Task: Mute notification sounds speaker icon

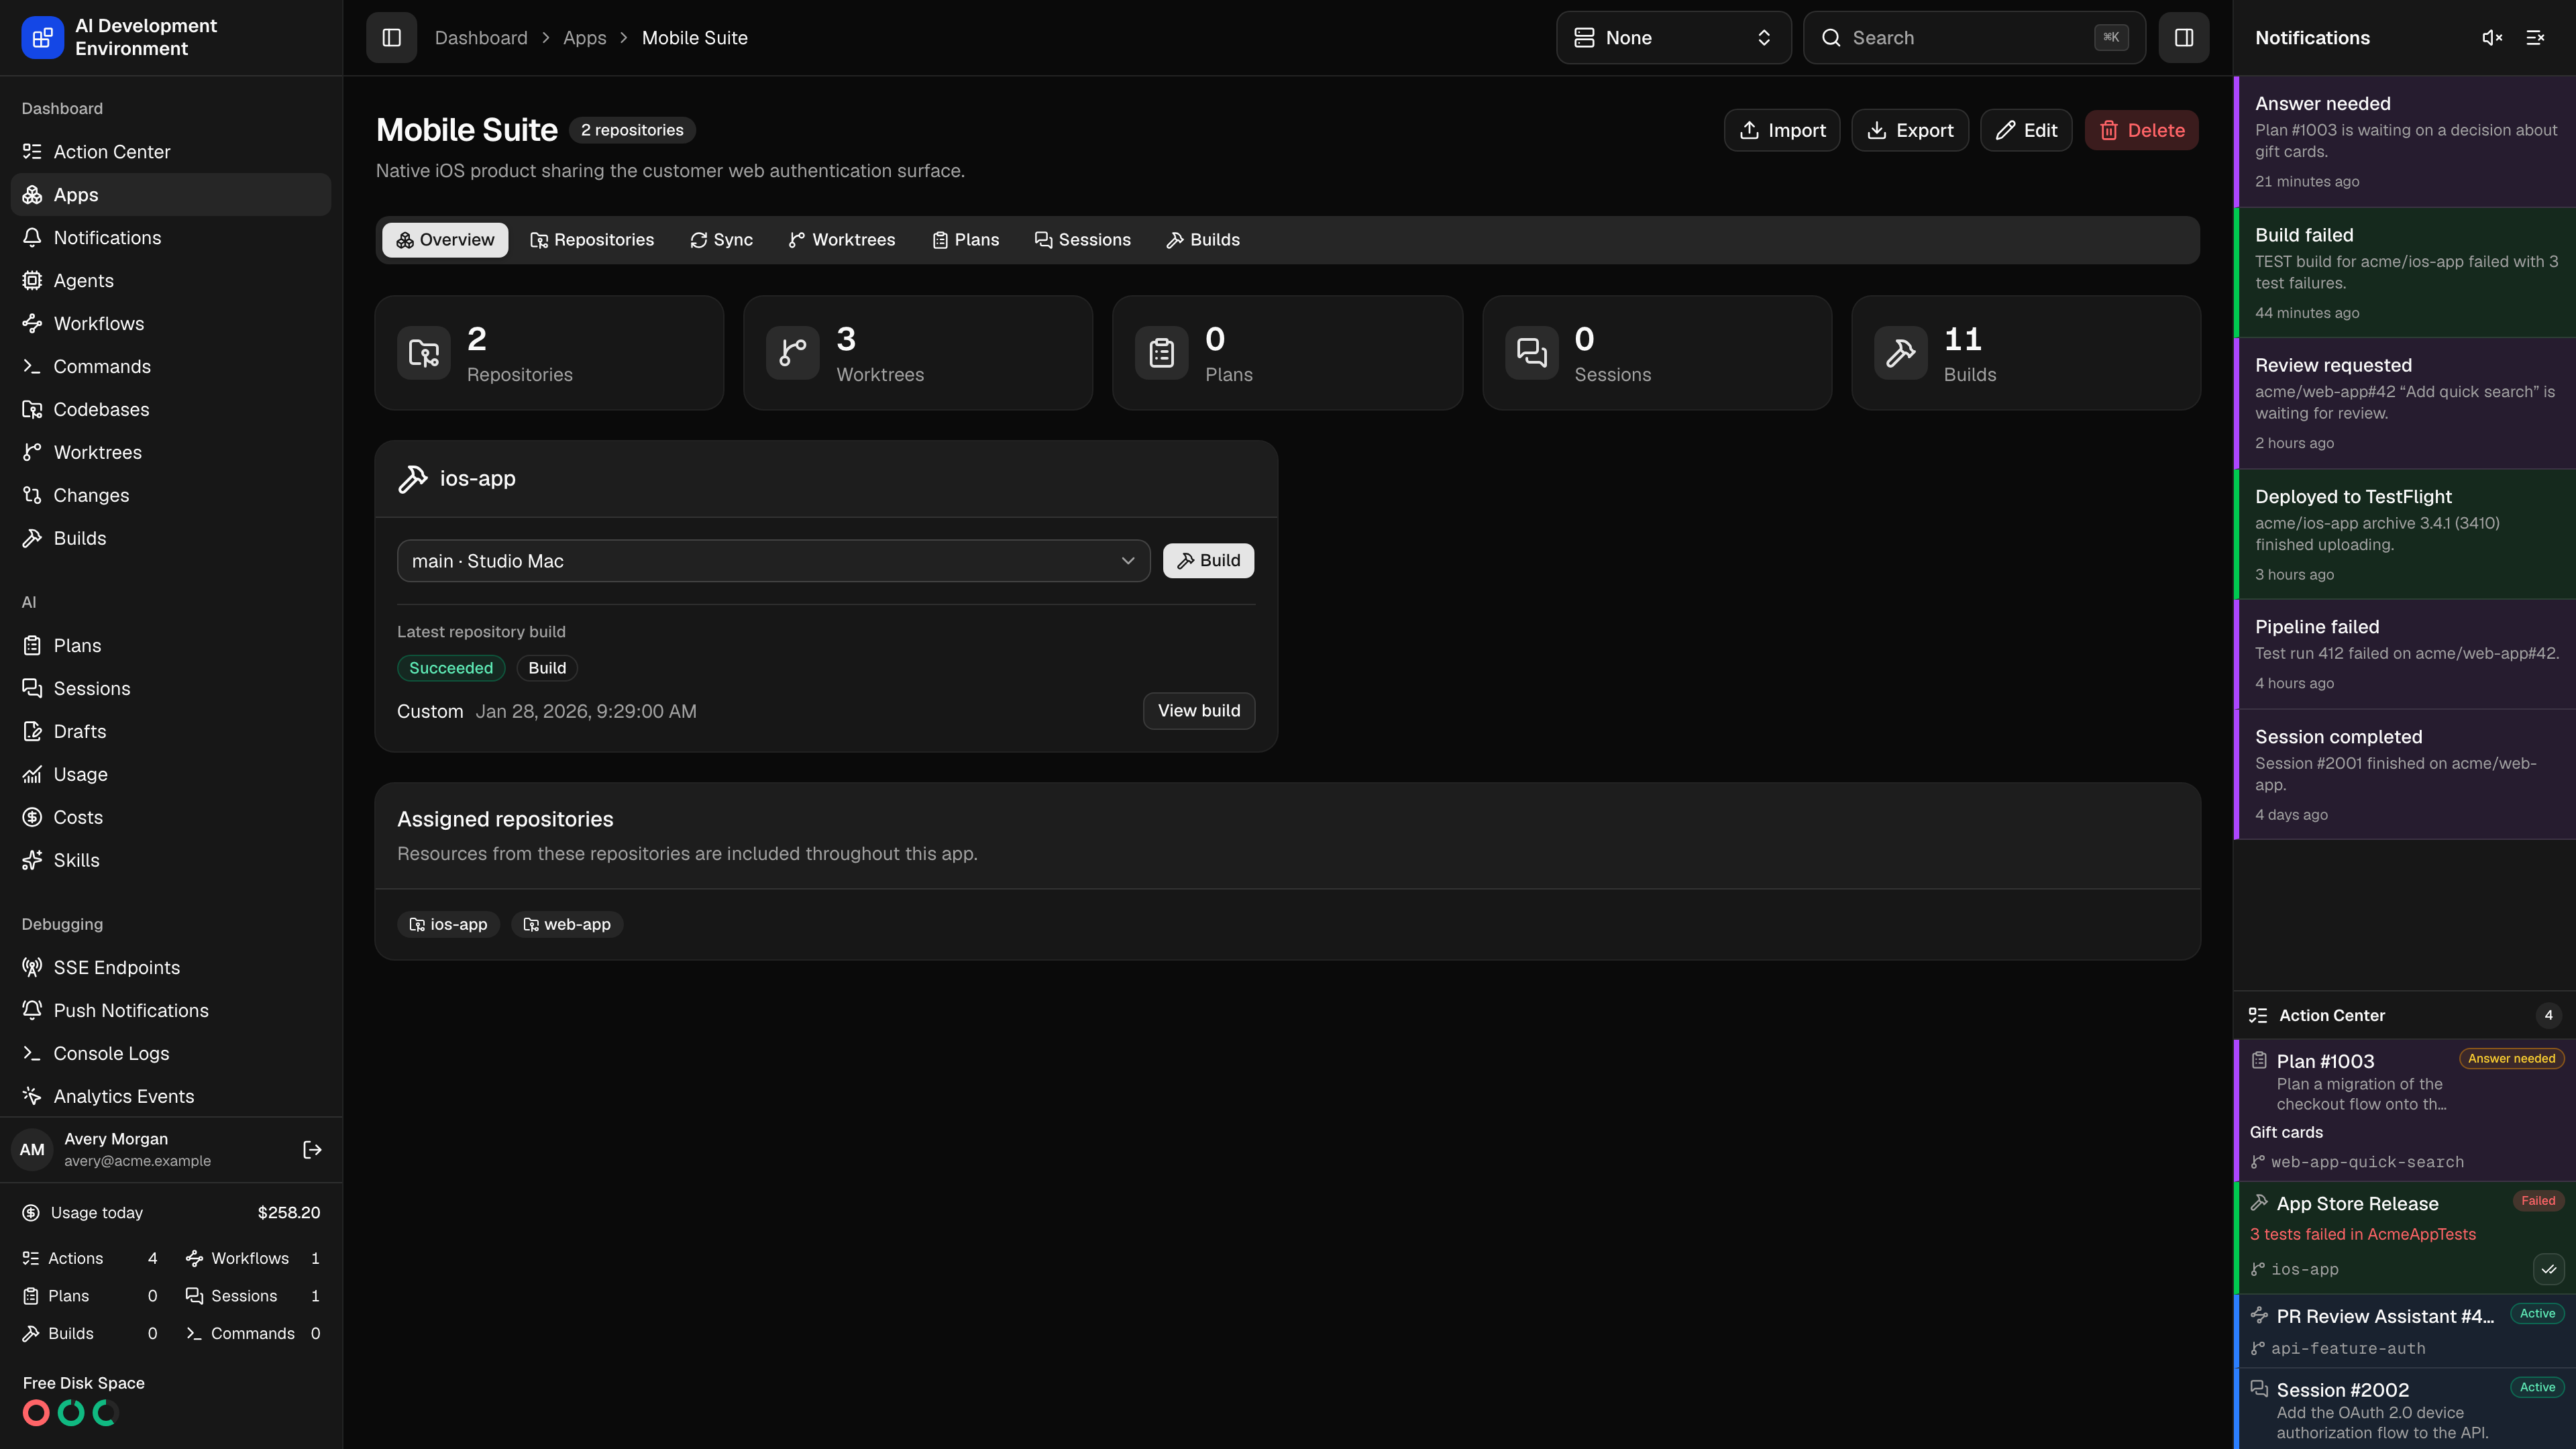Action: 2492,38
